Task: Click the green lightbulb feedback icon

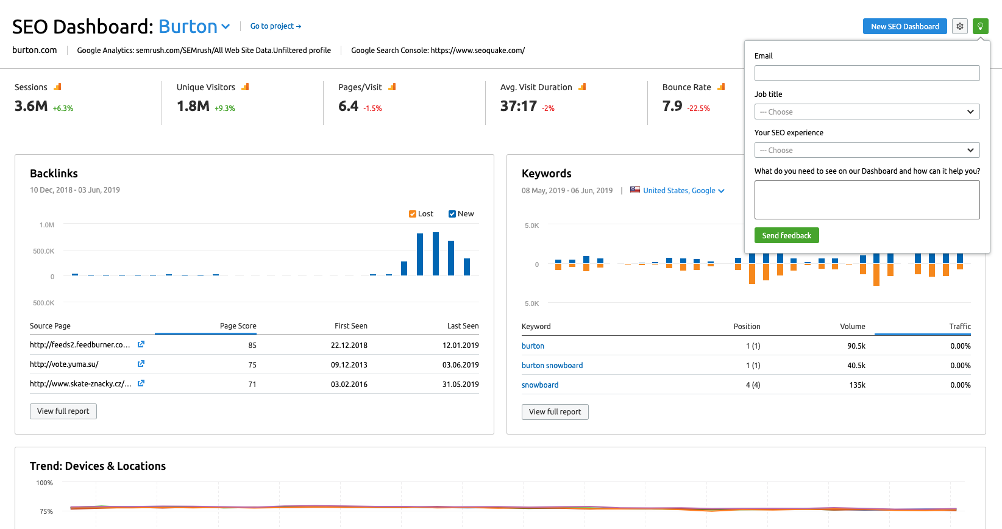Action: pyautogui.click(x=980, y=26)
